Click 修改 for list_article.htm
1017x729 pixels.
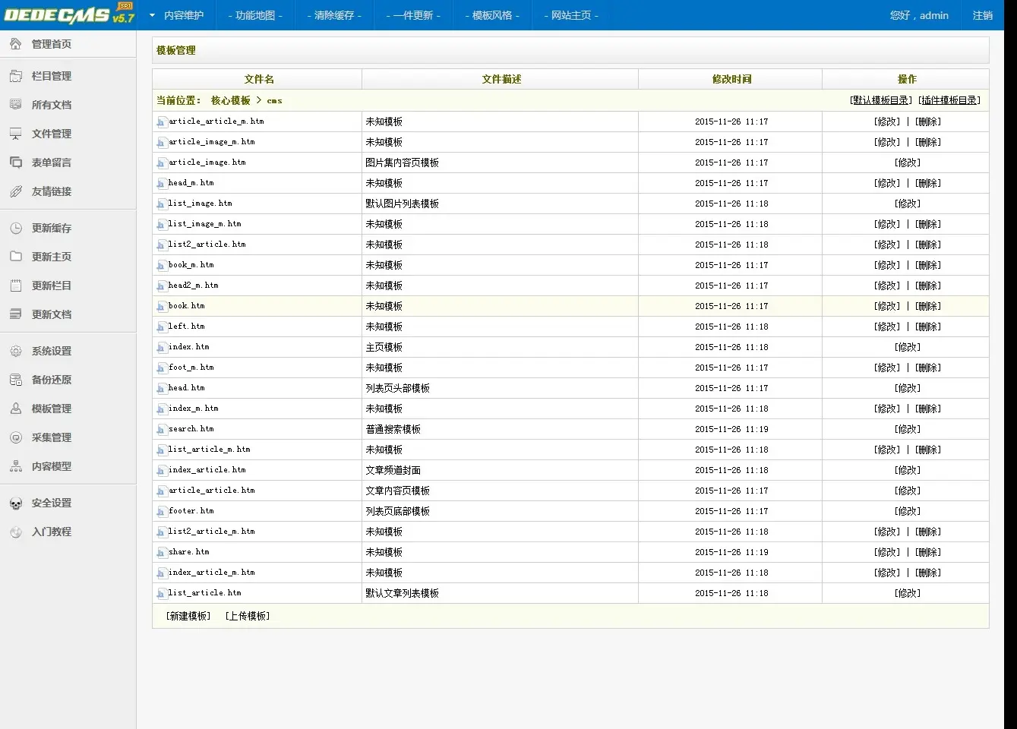point(908,593)
